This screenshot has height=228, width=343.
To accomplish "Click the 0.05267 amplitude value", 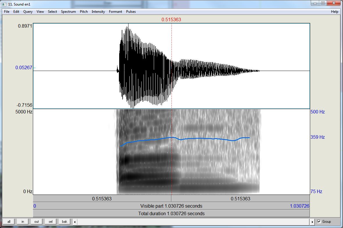I will [24, 67].
